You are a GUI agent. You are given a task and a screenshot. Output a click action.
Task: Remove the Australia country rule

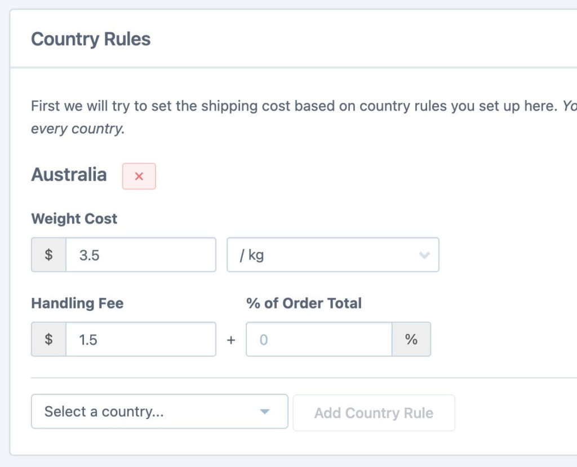139,175
